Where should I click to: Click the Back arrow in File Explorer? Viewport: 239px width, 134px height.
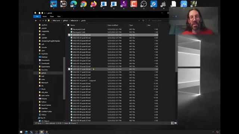point(36,20)
